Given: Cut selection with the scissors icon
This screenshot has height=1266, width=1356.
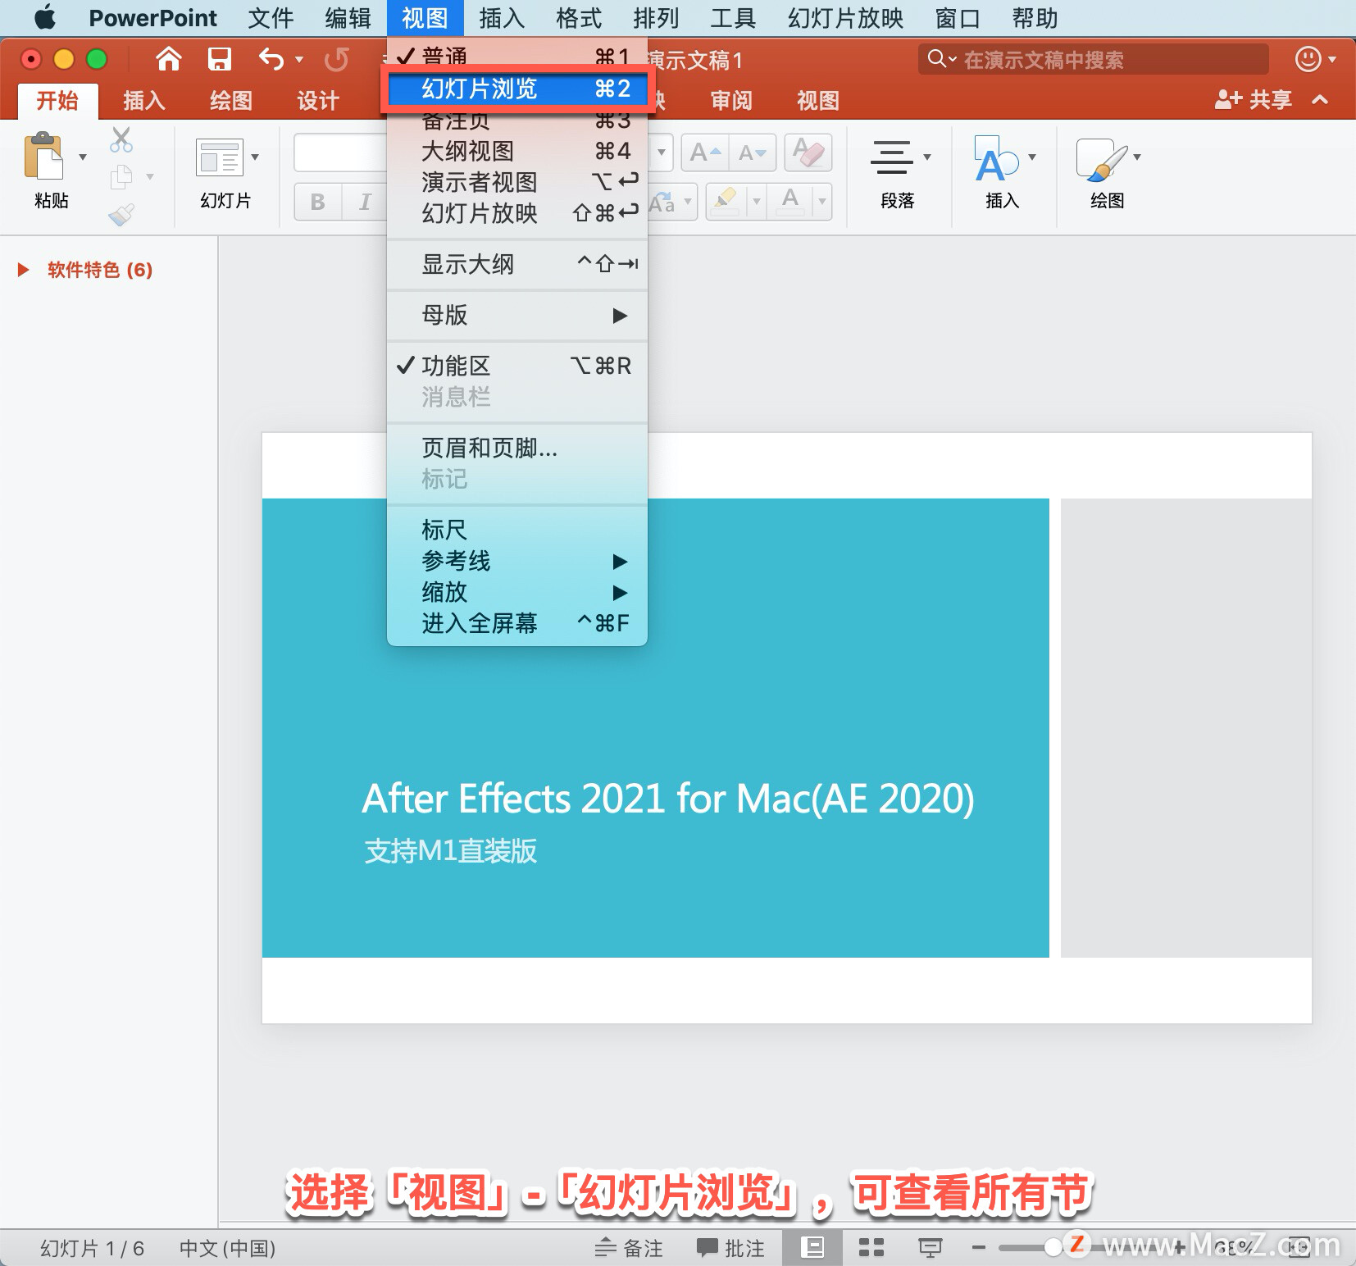Looking at the screenshot, I should coord(121,139).
